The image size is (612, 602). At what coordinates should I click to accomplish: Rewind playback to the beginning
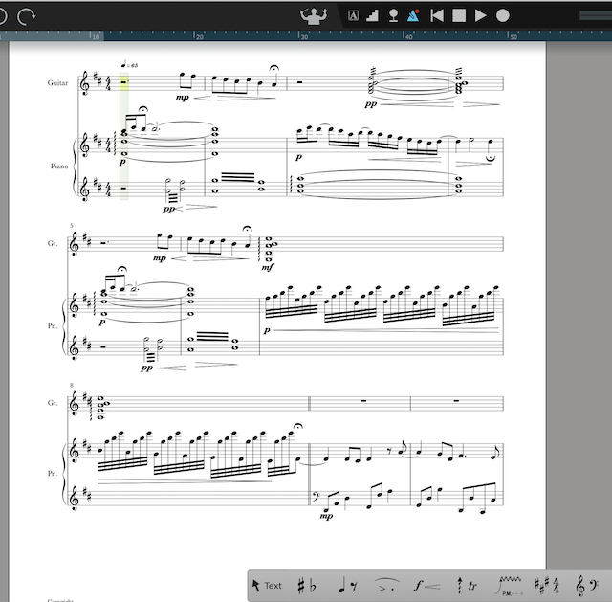point(437,15)
